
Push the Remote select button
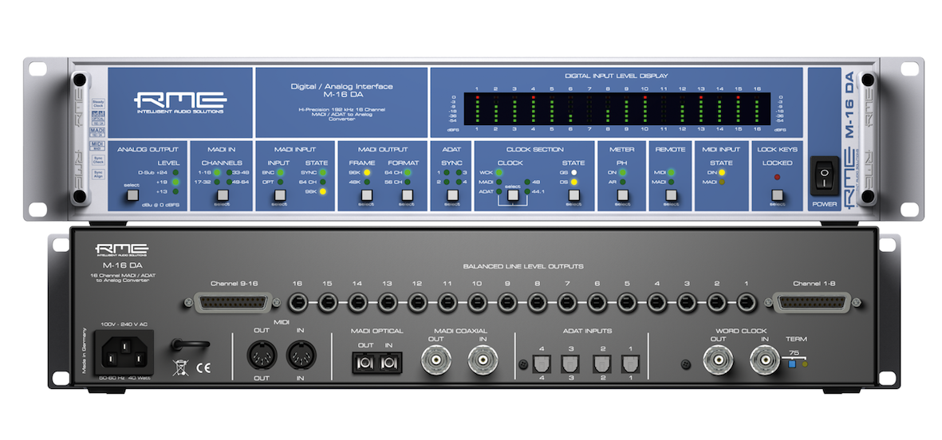tap(671, 195)
